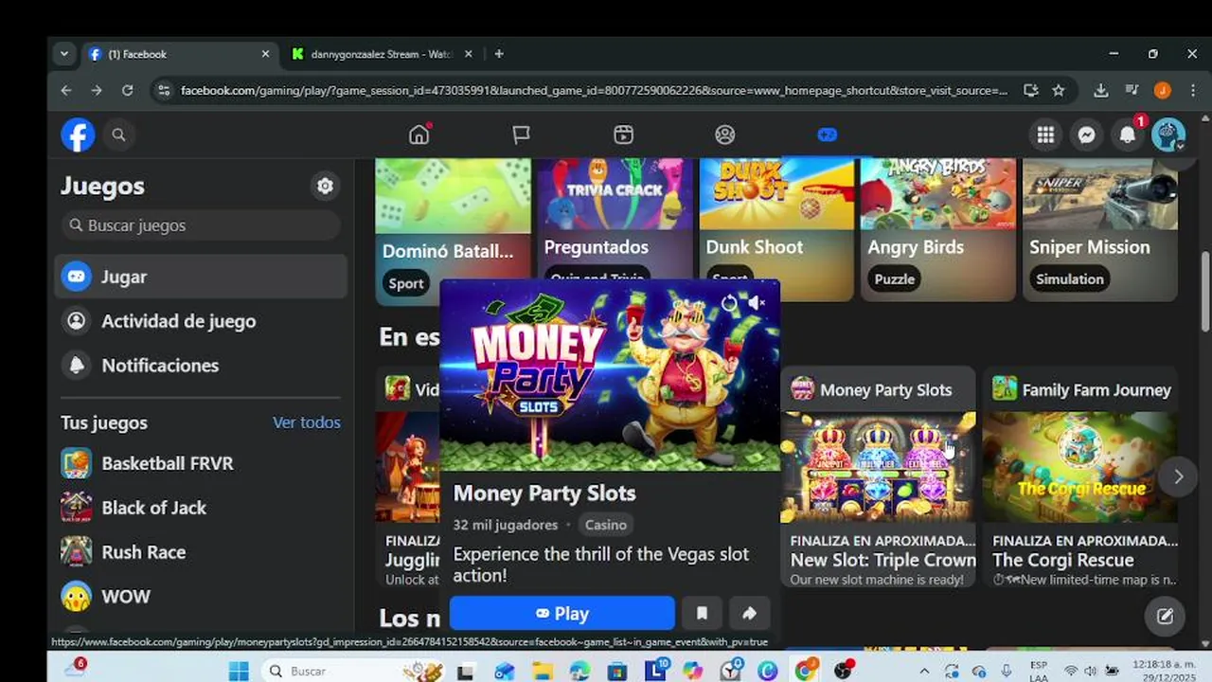Open the Pages flag icon
This screenshot has height=682, width=1212.
[521, 135]
